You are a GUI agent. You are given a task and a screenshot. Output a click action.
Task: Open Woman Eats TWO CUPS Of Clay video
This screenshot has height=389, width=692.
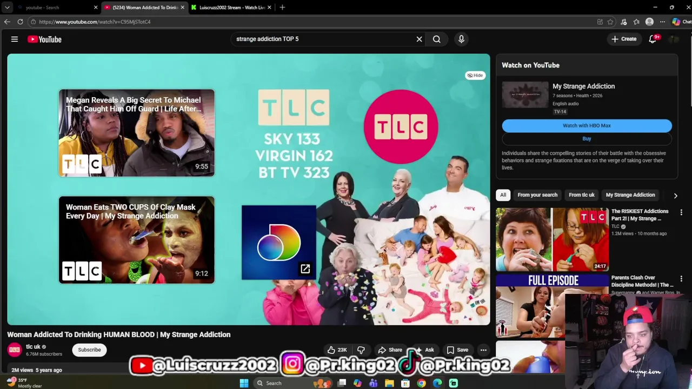(x=136, y=240)
